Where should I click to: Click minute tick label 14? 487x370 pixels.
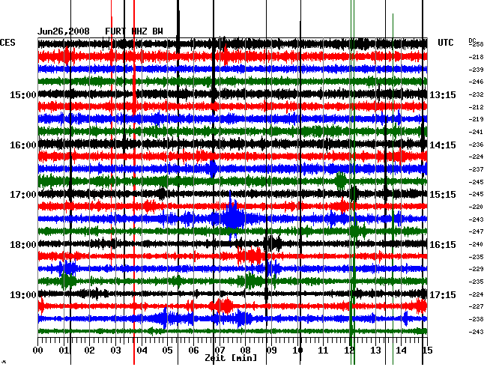(401, 351)
